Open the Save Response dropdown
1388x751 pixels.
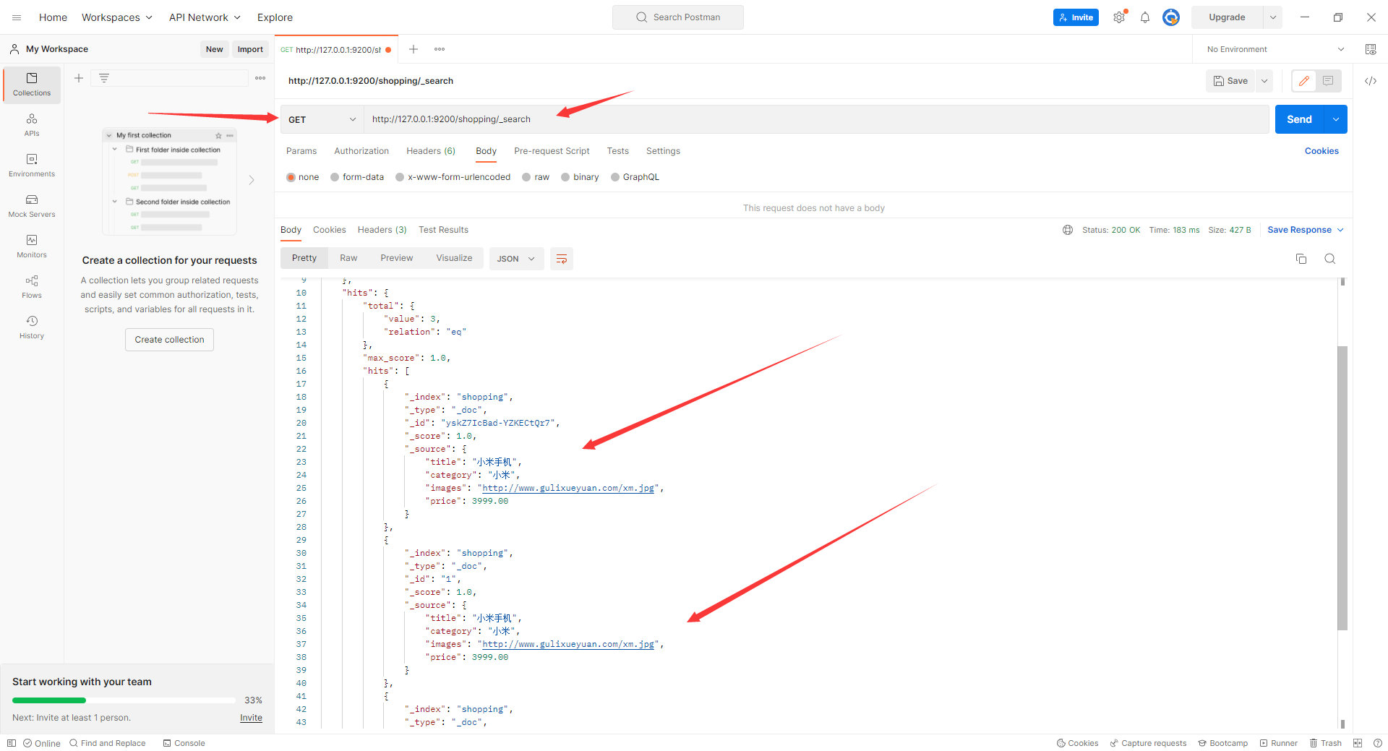pos(1305,230)
